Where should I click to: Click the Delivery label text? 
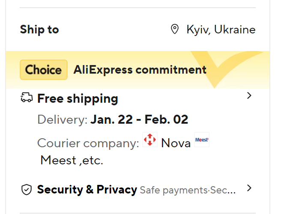pos(62,119)
